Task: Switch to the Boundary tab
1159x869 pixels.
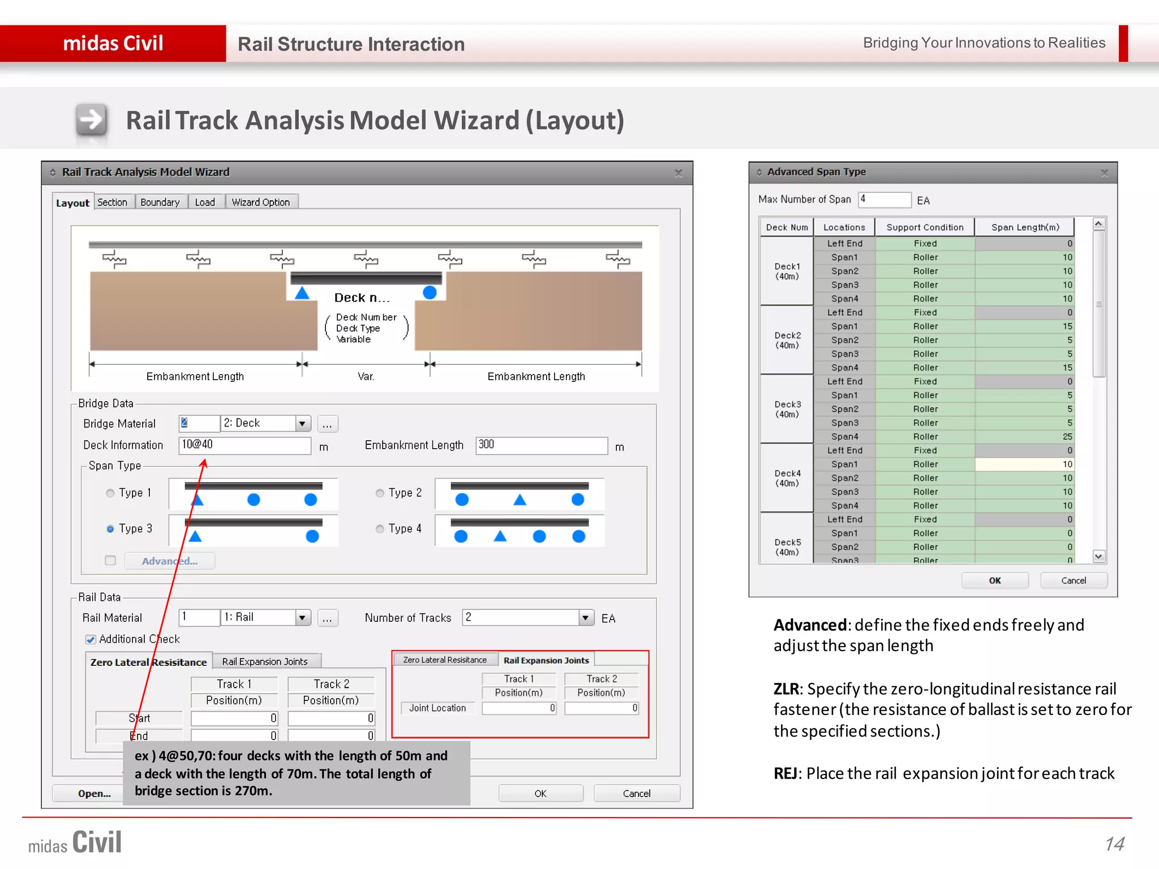Action: point(160,203)
